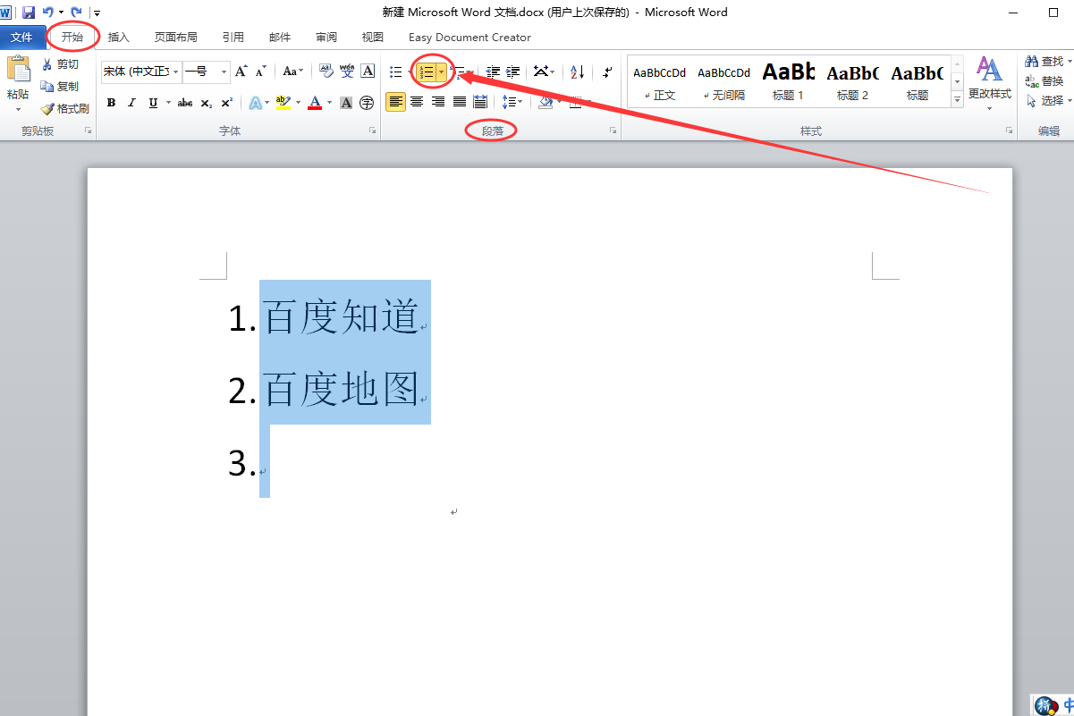Switch to the 页面布局 (Page Layout) tab
This screenshot has height=716, width=1074.
(x=176, y=37)
